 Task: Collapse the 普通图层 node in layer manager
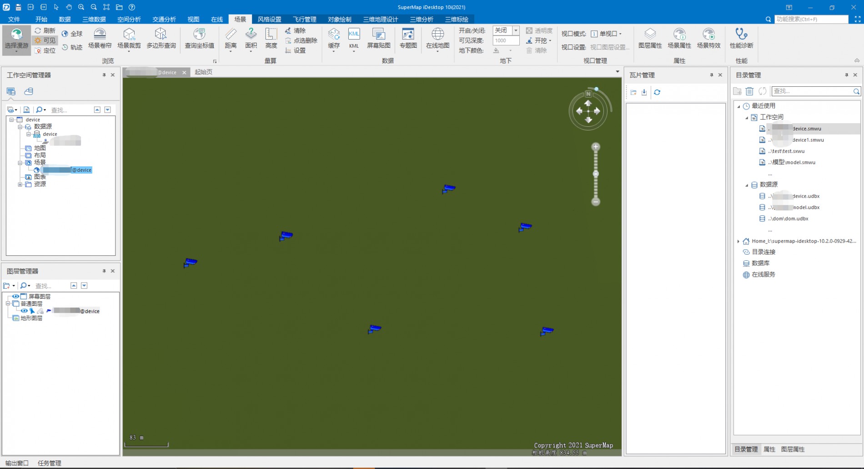tap(8, 304)
